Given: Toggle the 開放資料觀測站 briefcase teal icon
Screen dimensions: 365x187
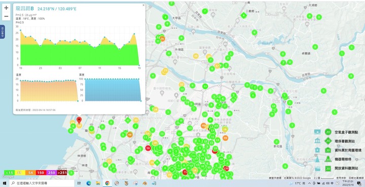Looking at the screenshot, I should 317,168.
